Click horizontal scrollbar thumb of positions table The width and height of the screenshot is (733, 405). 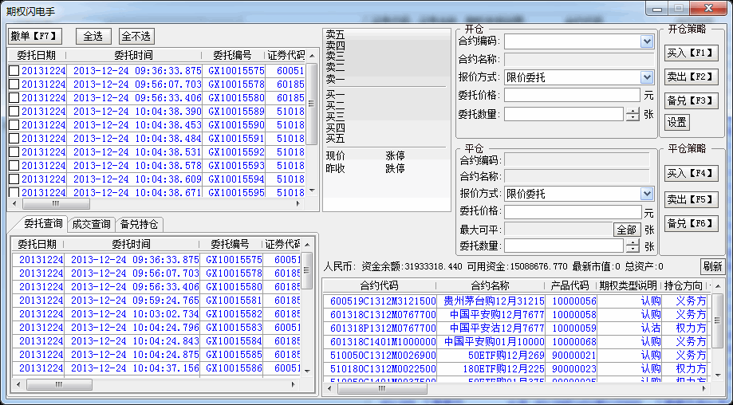pyautogui.click(x=382, y=388)
